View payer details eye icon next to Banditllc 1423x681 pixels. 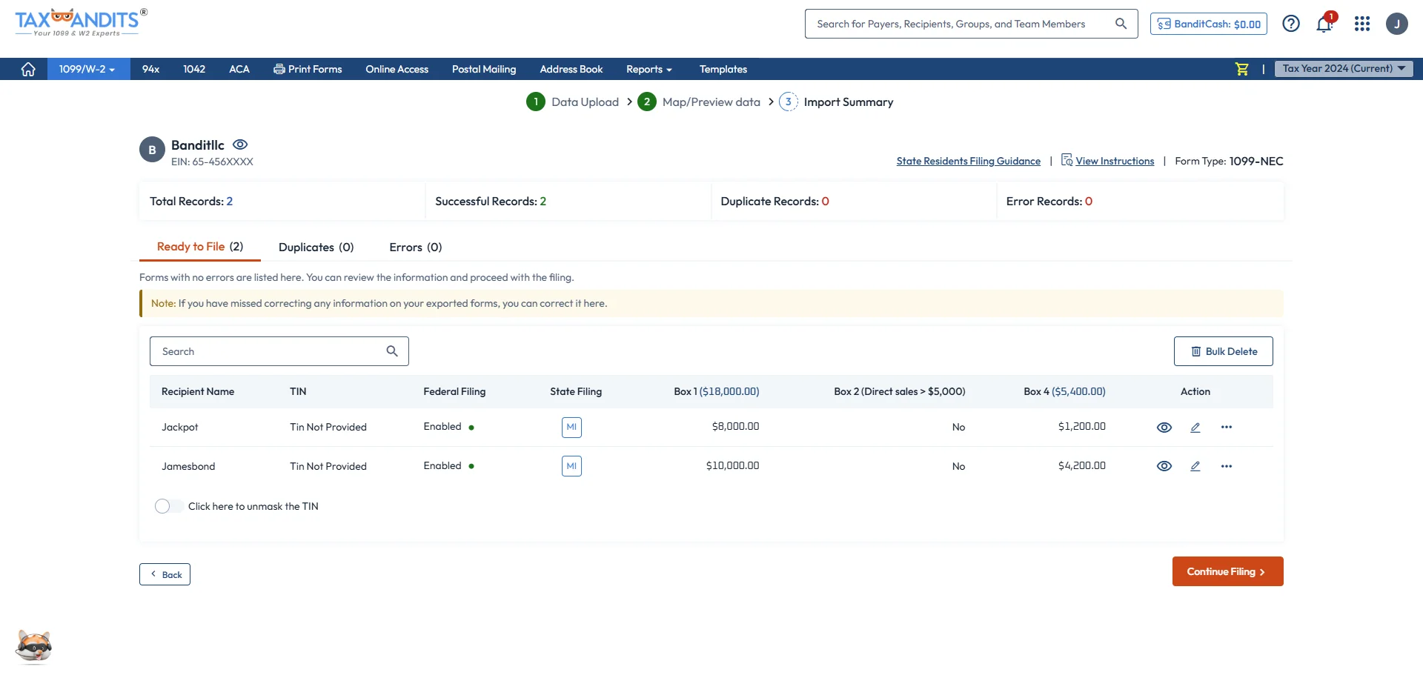pos(240,144)
